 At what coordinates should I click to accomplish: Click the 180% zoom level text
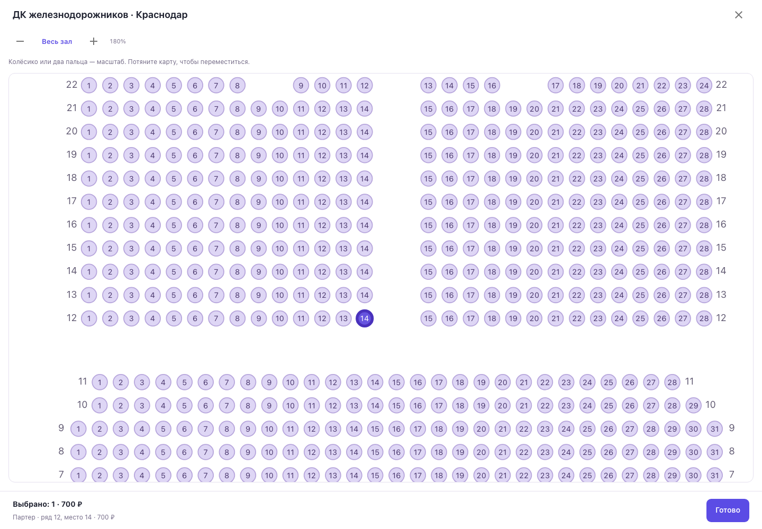click(117, 41)
